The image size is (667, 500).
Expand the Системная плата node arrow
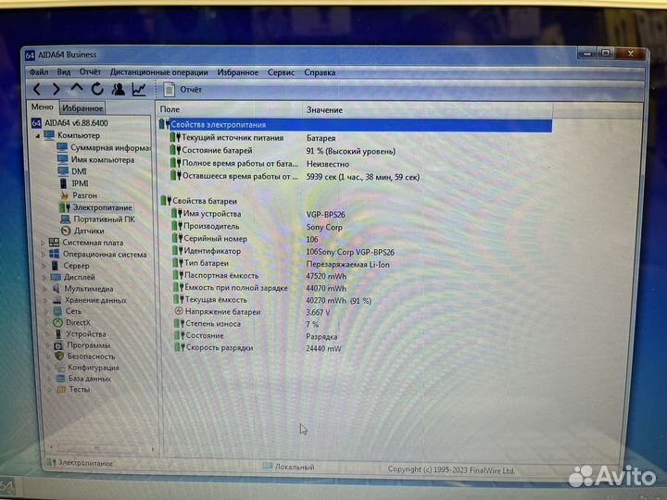tap(43, 243)
